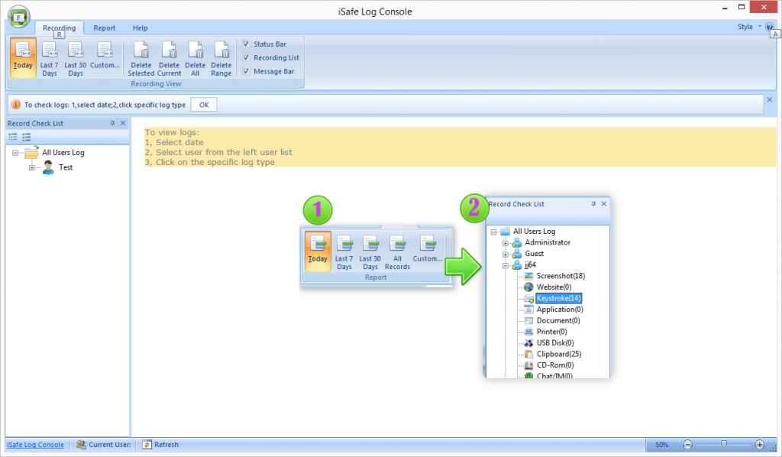Open the Help tab
The height and width of the screenshot is (457, 782).
tap(140, 28)
